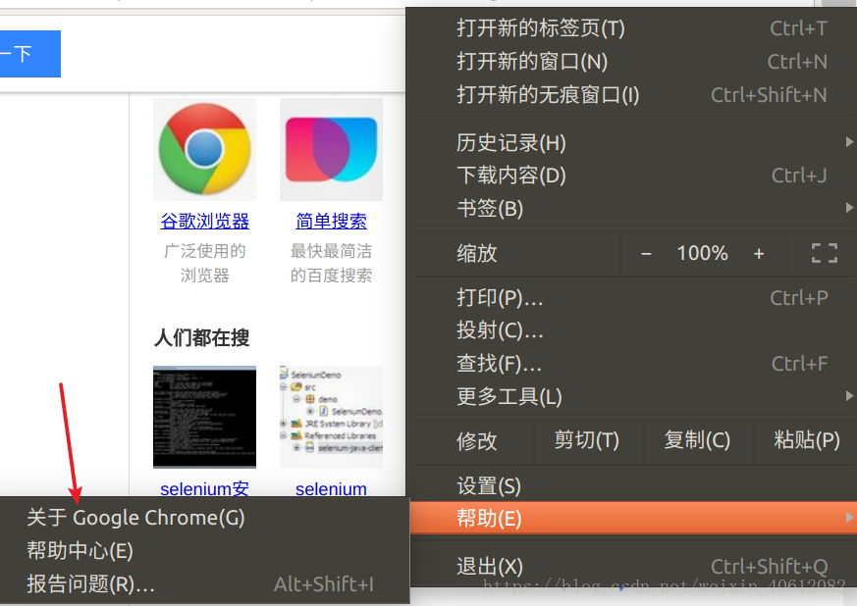Open Help Center (帮助中心) submenu item

pos(204,550)
